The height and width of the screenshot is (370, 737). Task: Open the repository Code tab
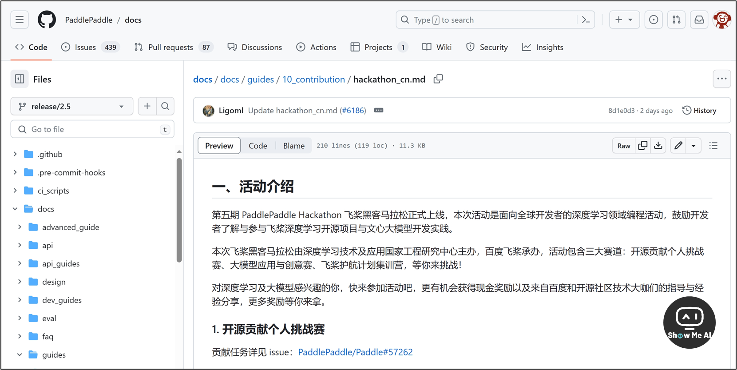point(31,47)
